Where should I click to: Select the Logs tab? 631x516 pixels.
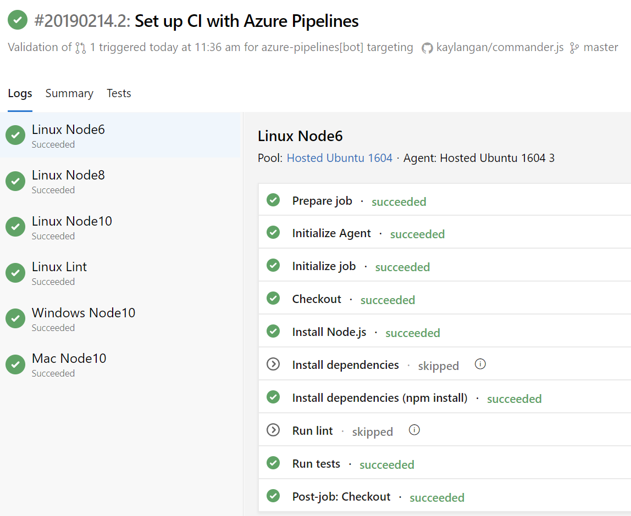point(20,93)
